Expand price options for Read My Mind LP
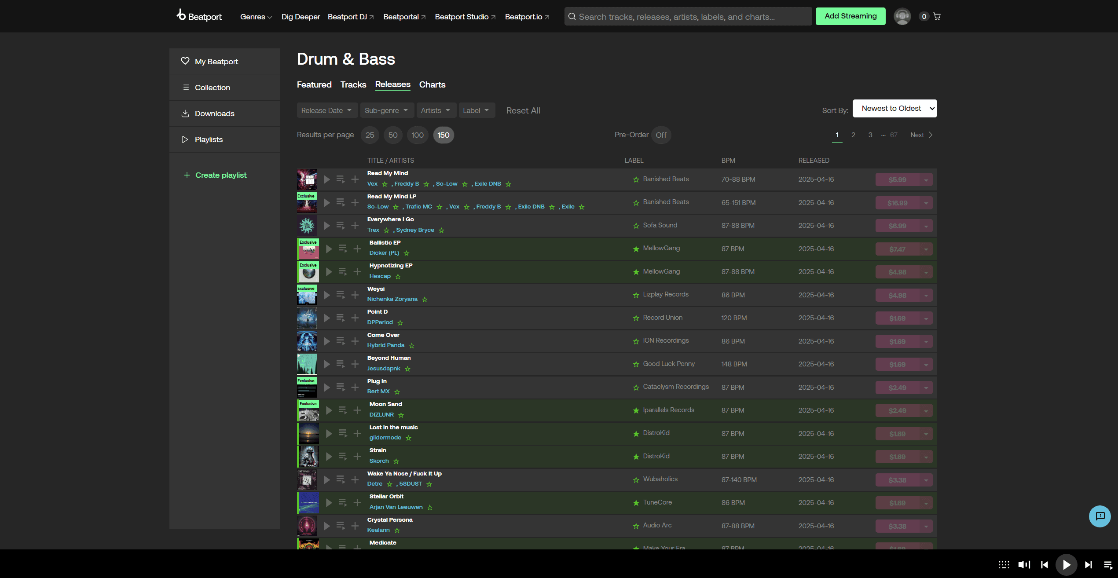 [926, 203]
